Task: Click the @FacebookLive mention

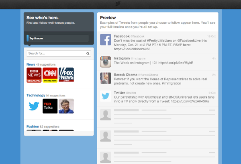Action: 189,41
